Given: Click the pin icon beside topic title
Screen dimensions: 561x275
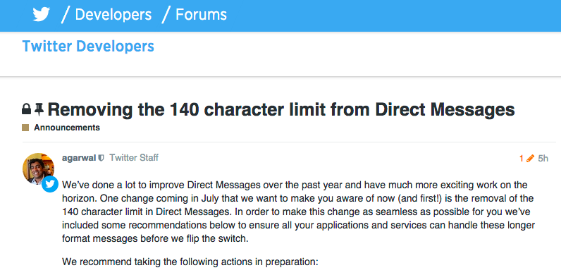Looking at the screenshot, I should tap(39, 109).
